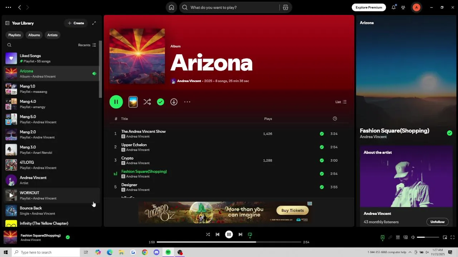The width and height of the screenshot is (458, 257).
Task: Click Buy Tickets in the ad banner
Action: [292, 211]
